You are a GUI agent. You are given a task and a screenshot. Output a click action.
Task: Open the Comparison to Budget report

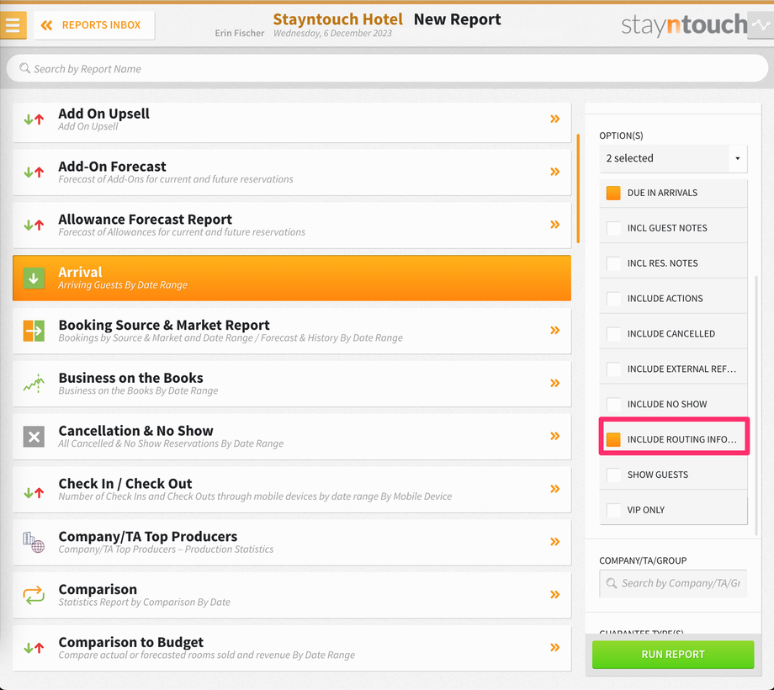click(x=292, y=648)
